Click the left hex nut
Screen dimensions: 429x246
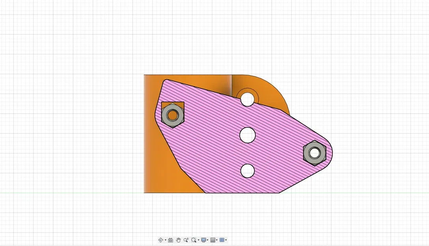pos(172,115)
